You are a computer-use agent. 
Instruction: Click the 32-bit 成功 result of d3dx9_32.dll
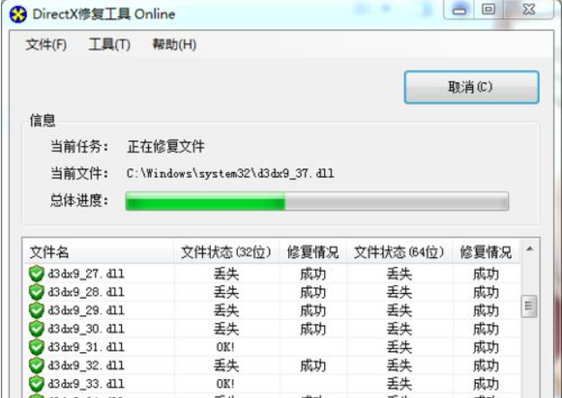click(313, 366)
